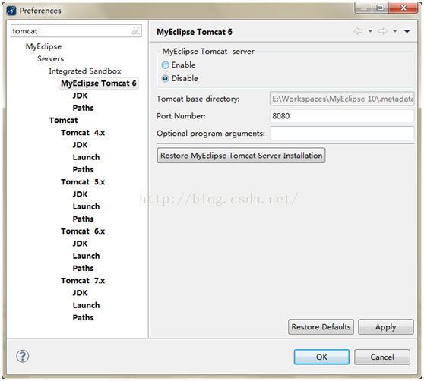Open Launch under Tomcat 6.x
Viewport: 424px width, 381px height.
[x=86, y=256]
